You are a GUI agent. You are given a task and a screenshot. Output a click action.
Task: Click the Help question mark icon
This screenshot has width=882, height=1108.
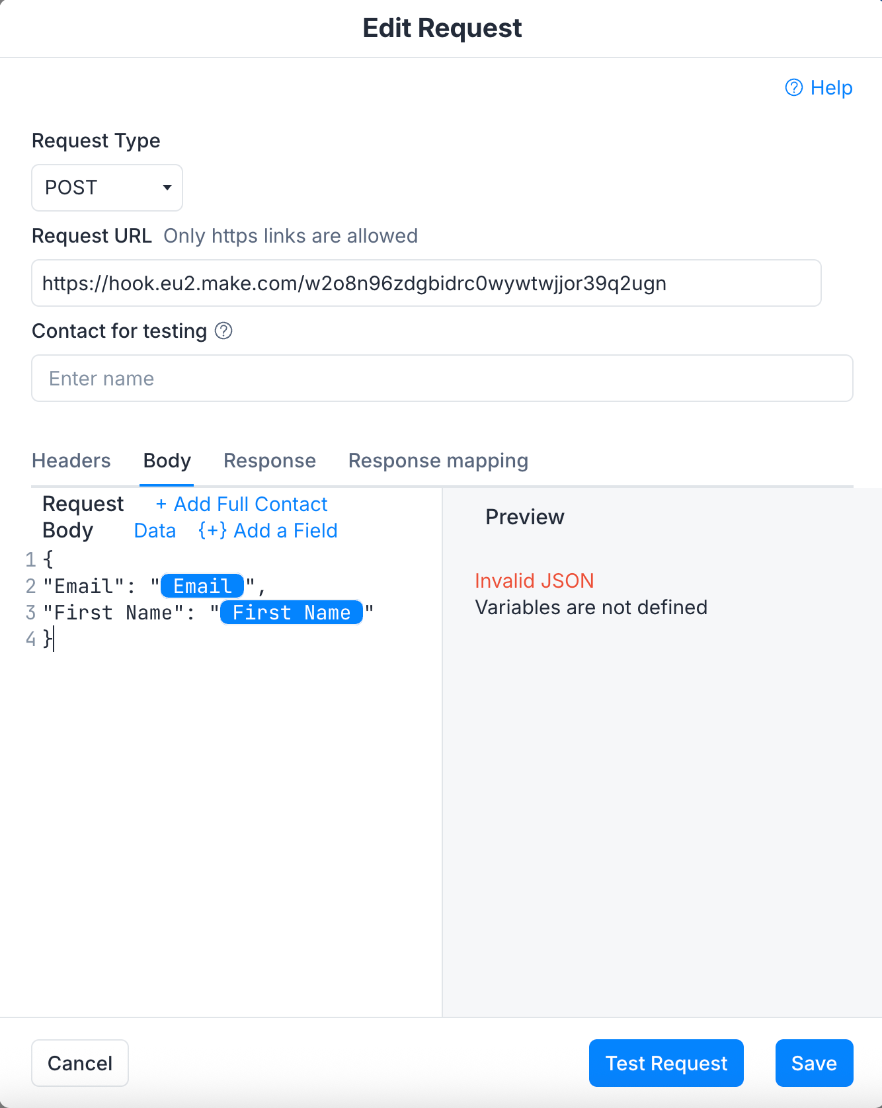(x=793, y=87)
